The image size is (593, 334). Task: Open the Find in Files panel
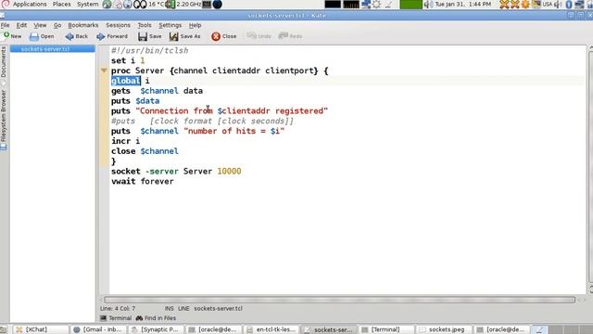(156, 318)
